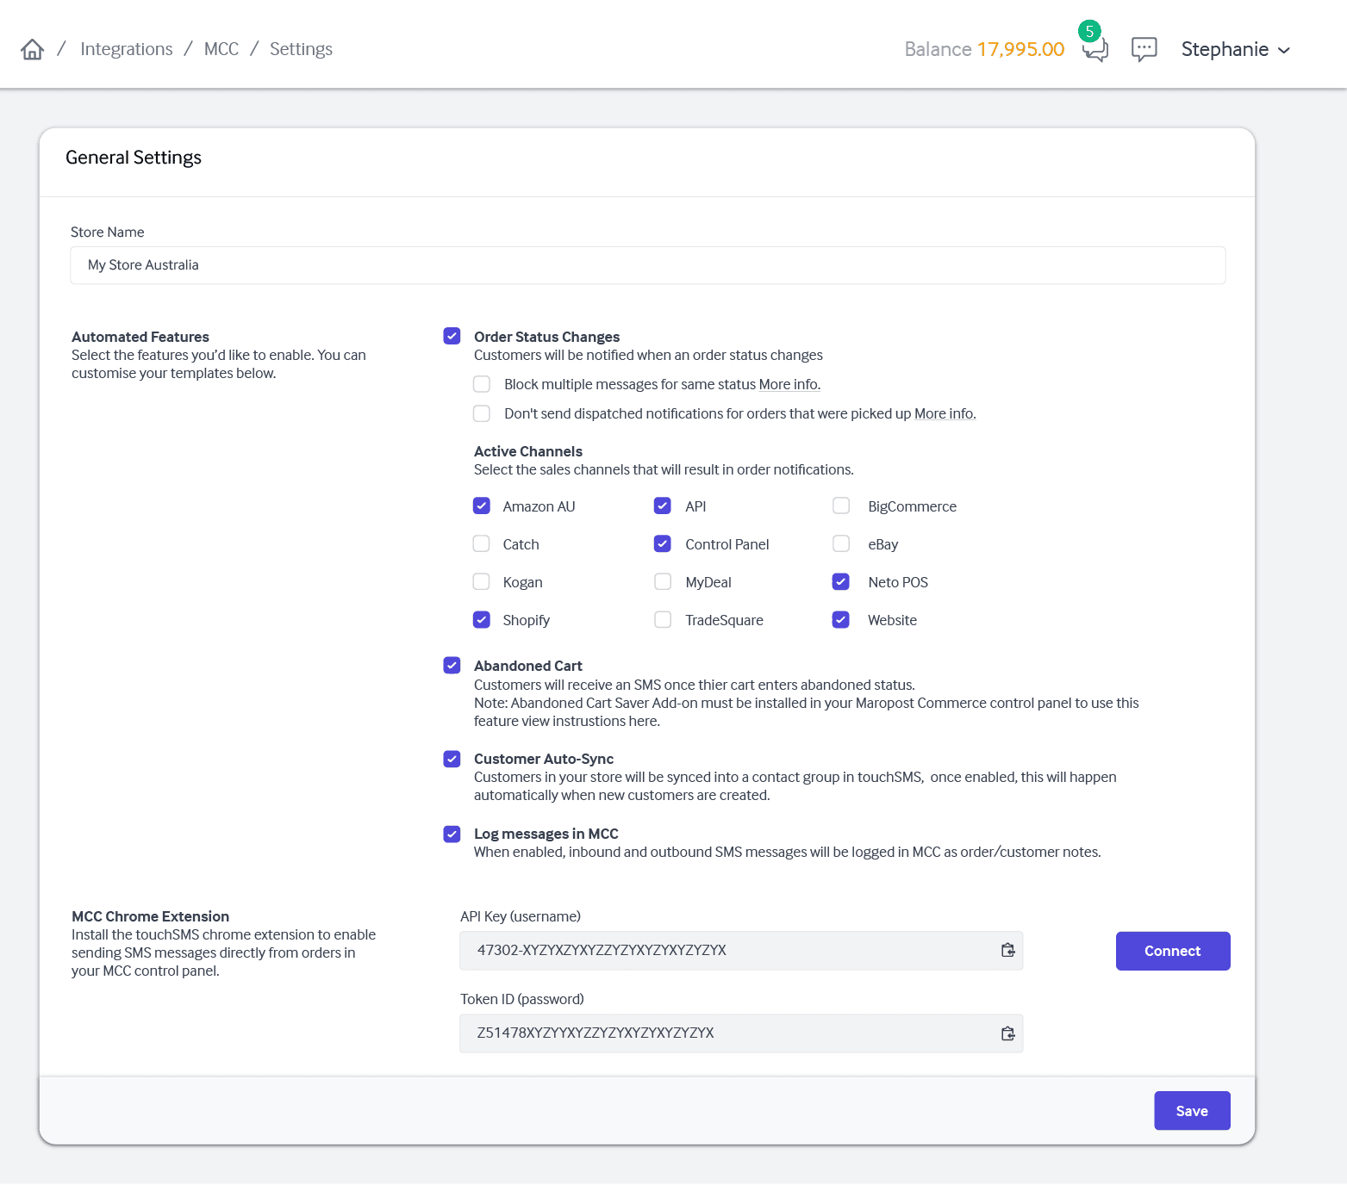Screen dimensions: 1347x1185
Task: Enable Block multiple messages for same status
Action: point(482,384)
